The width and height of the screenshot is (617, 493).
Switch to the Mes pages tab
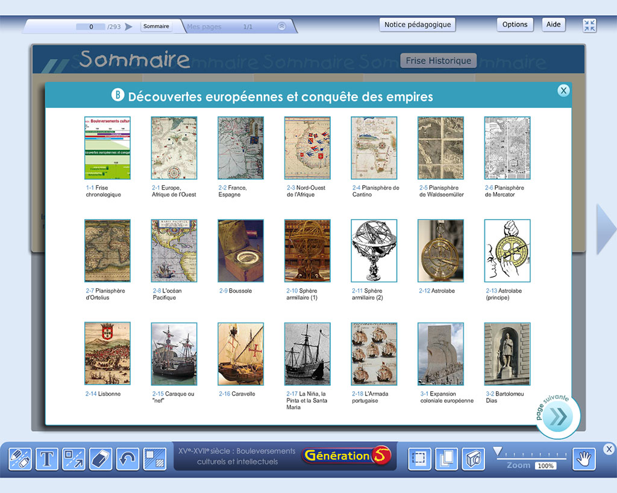coord(205,27)
